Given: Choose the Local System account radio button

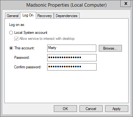Looking at the screenshot, I should point(11,33).
